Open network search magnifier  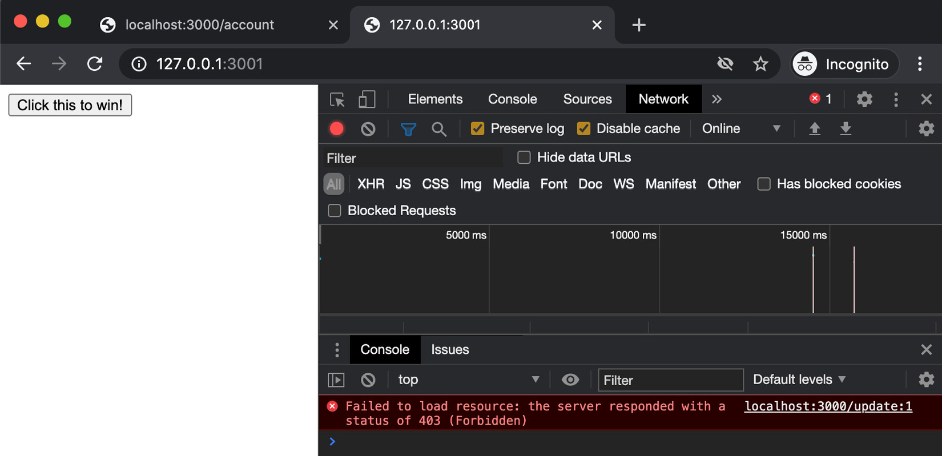click(x=439, y=130)
